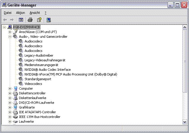
Task: Click the IDE ATA/ATAPI-Controller icon
Action: click(15, 112)
